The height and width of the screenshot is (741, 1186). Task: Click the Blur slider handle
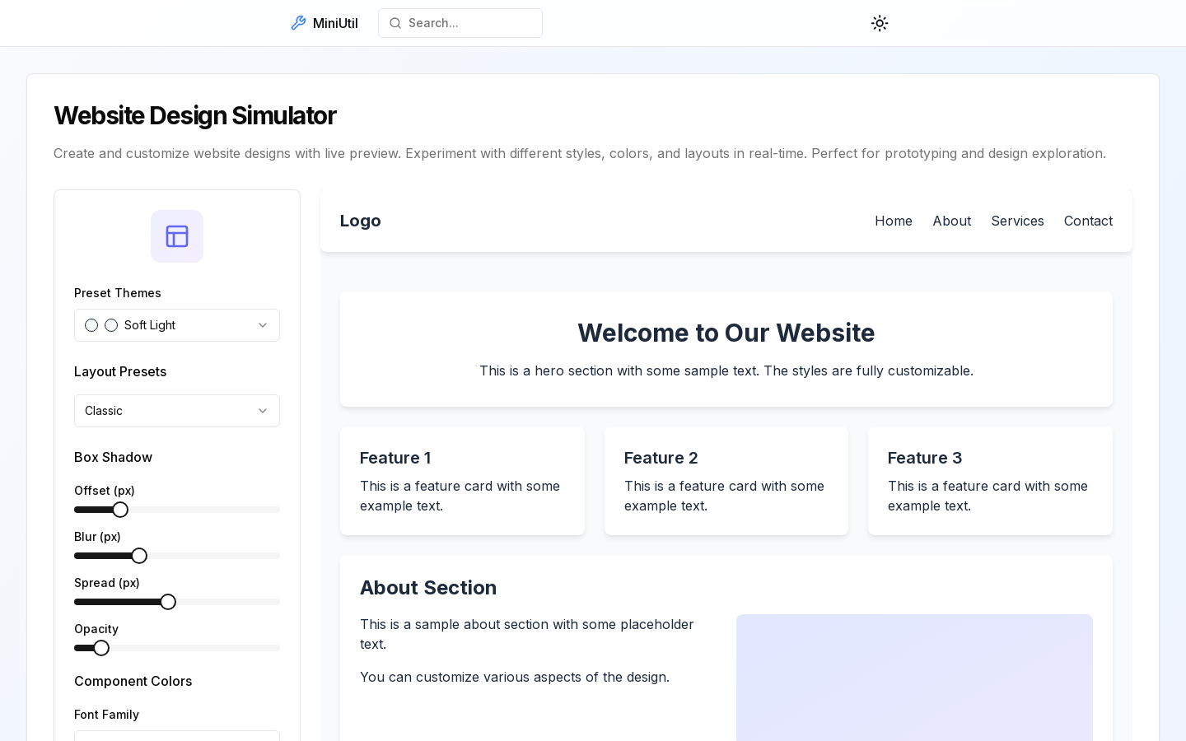click(x=139, y=556)
